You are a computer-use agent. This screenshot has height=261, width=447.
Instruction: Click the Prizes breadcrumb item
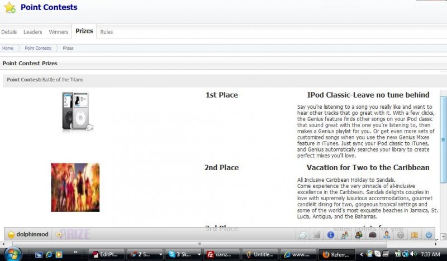pos(68,48)
